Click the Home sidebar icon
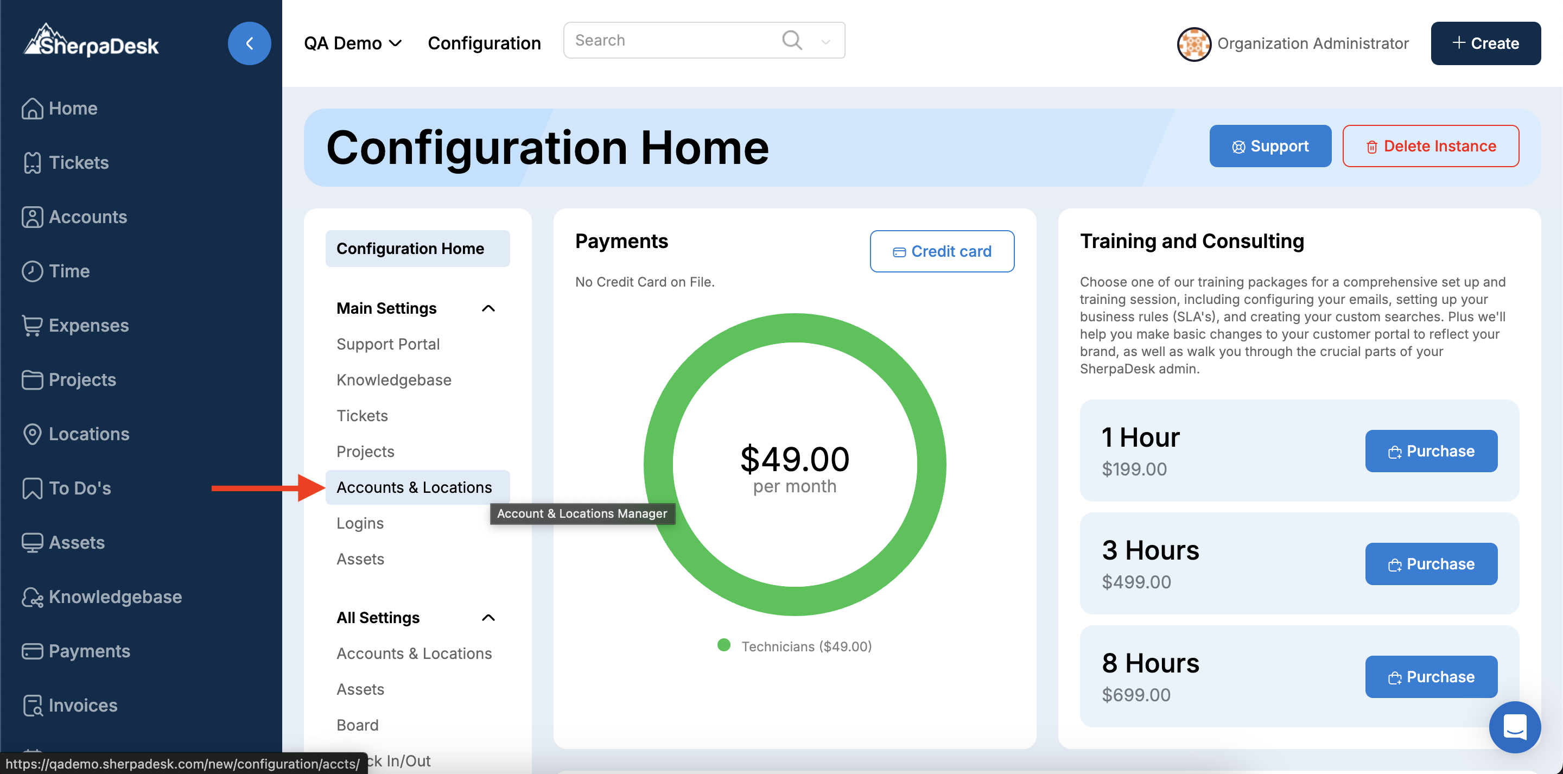 (31, 108)
